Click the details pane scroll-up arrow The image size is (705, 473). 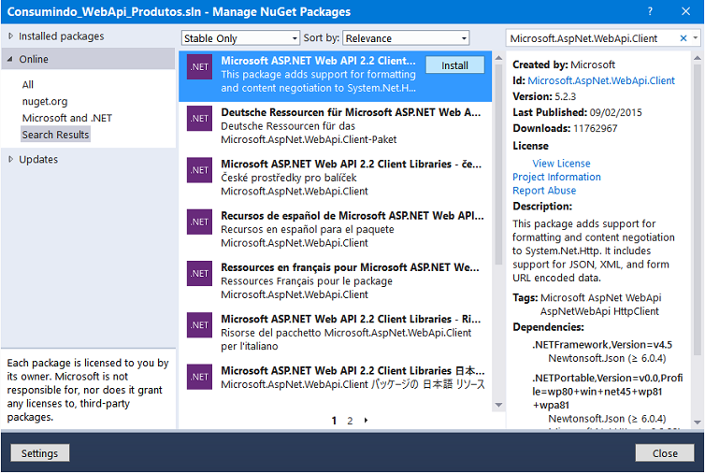tap(697, 58)
